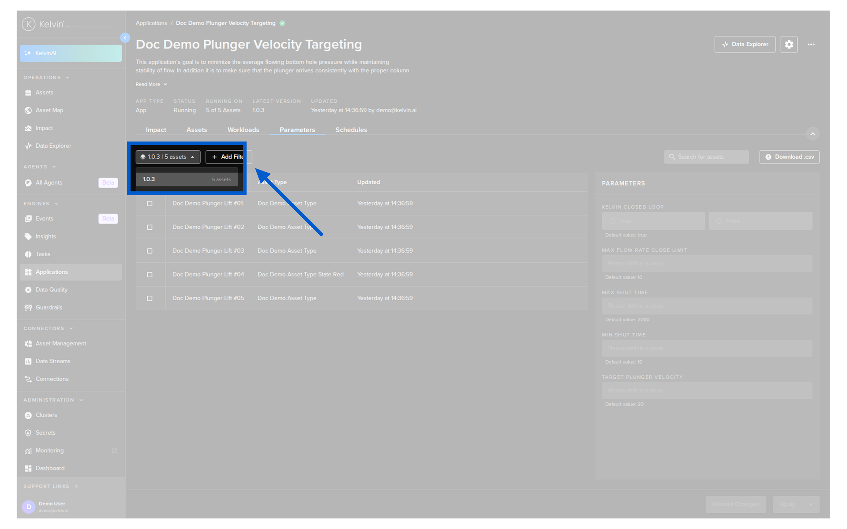Go to Applications breadcrumb link

[151, 23]
